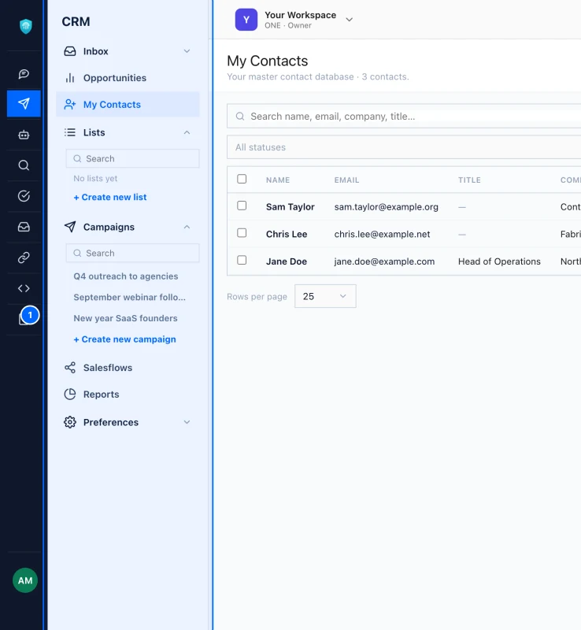Click the Create new list link

pos(110,198)
